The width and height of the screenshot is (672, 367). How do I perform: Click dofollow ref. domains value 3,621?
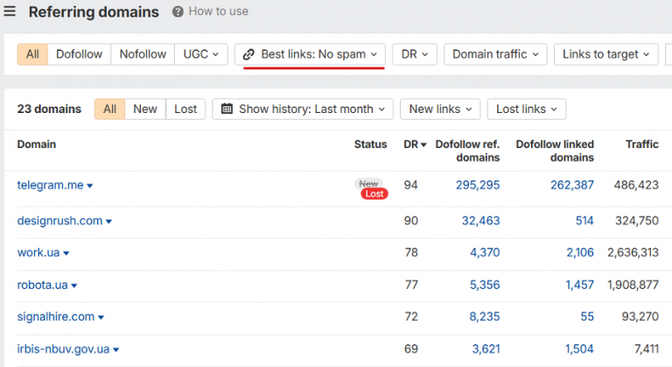pos(486,349)
